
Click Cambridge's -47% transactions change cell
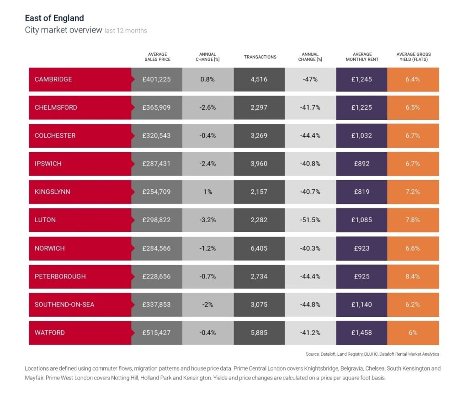pyautogui.click(x=310, y=79)
